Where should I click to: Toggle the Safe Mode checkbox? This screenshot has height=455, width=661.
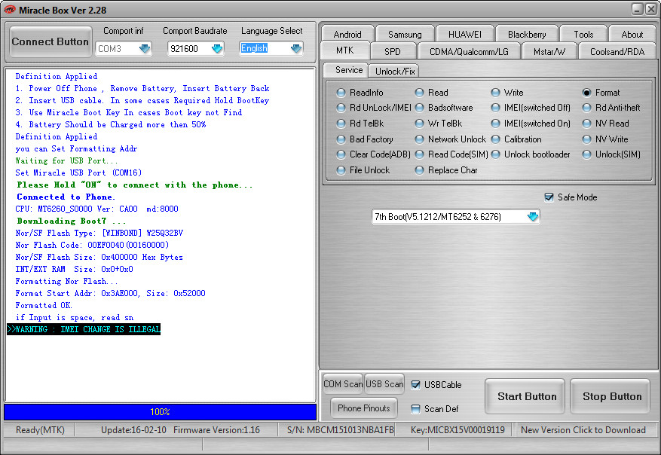tap(549, 197)
